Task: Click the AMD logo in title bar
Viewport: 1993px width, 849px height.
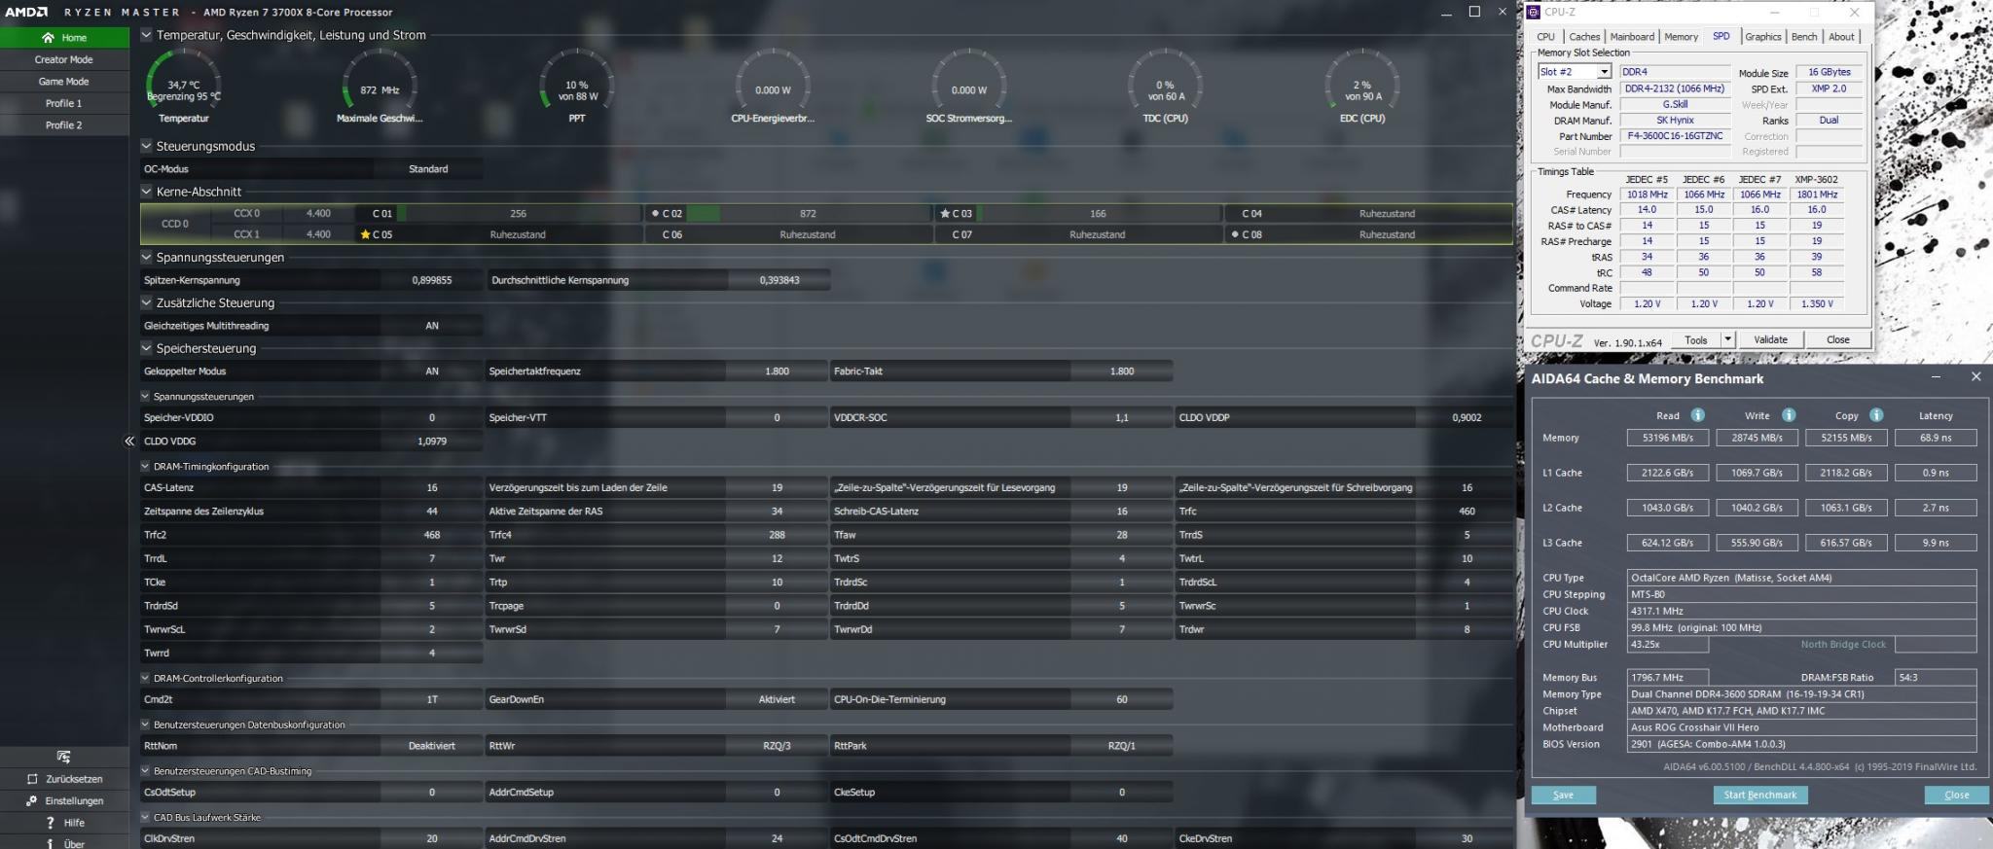Action: coord(26,12)
